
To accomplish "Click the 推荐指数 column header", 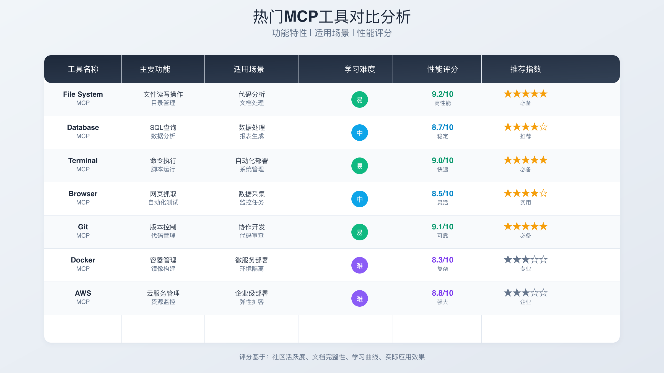I will click(x=525, y=69).
